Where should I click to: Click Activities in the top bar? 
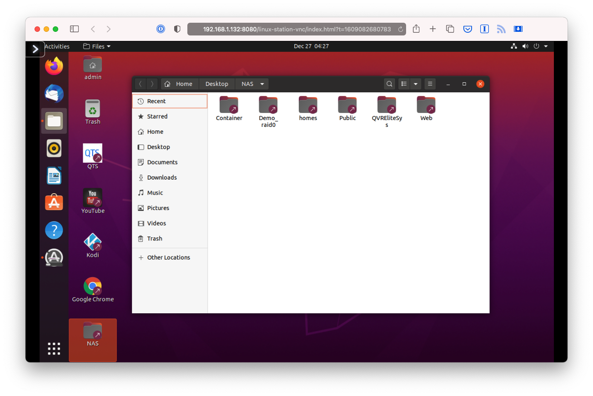coord(56,46)
